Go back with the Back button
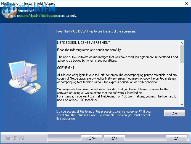This screenshot has height=144, width=191. click(92, 138)
